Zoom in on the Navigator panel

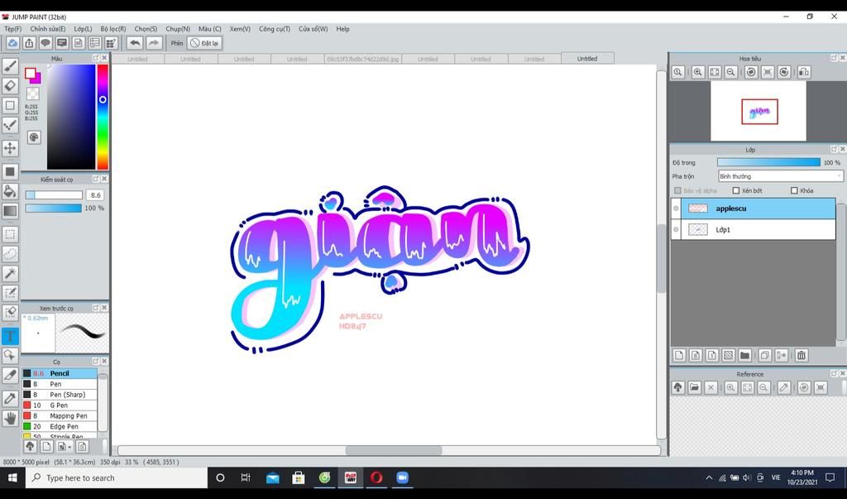click(698, 72)
